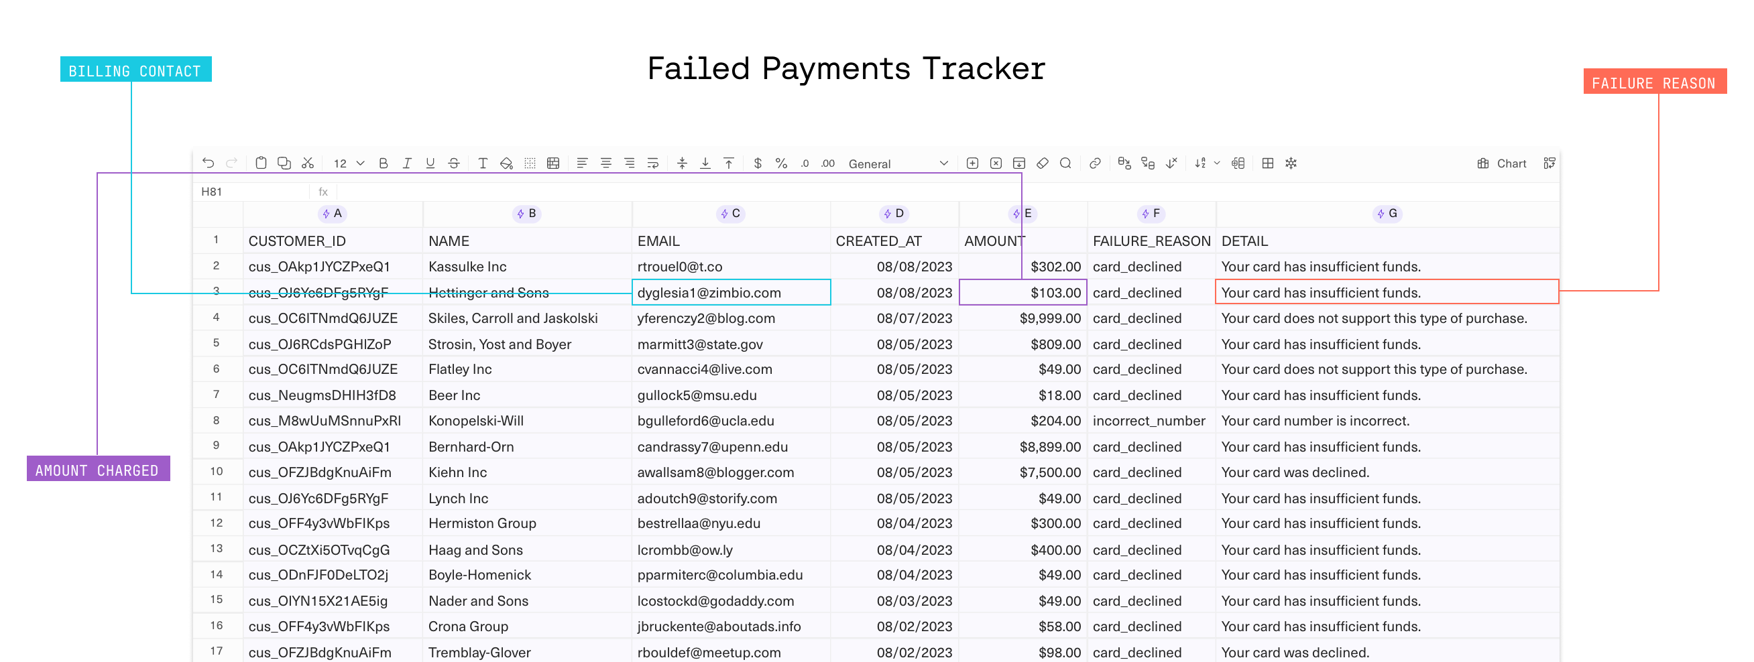Expand the sort A-Z options arrow
Image resolution: width=1754 pixels, height=662 pixels.
pyautogui.click(x=1217, y=163)
